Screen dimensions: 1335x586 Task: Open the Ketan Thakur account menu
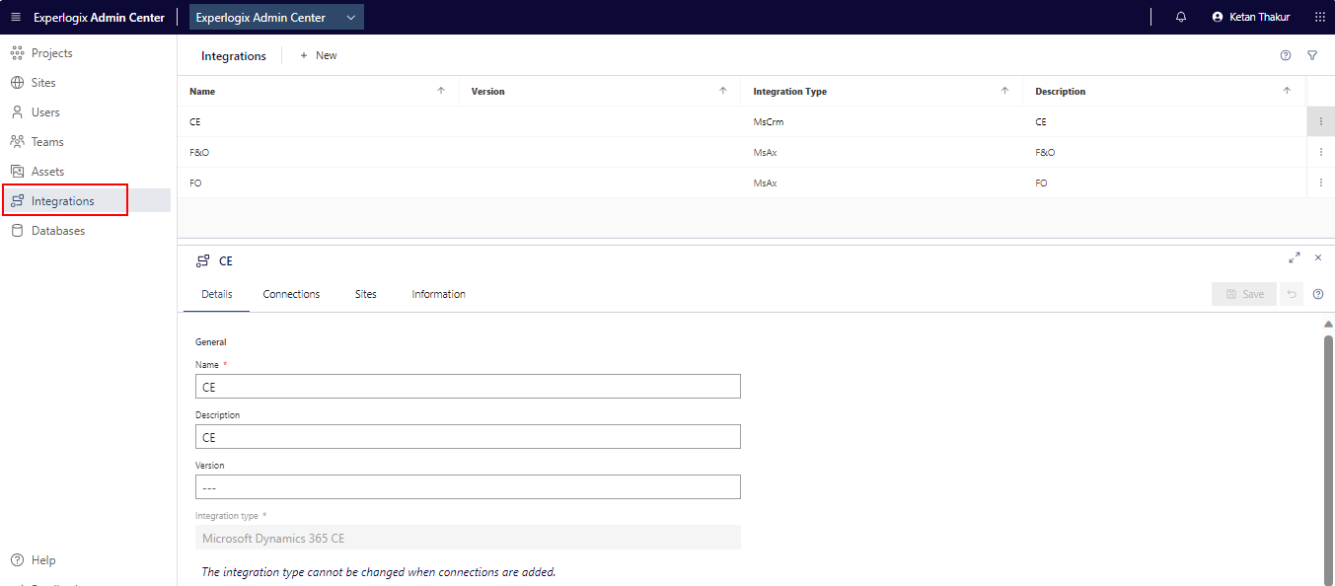[1250, 17]
